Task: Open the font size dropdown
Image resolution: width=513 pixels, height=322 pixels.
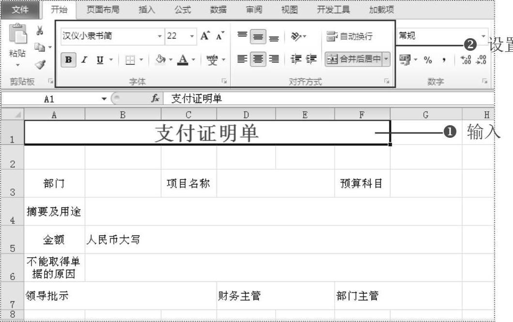Action: [x=192, y=36]
